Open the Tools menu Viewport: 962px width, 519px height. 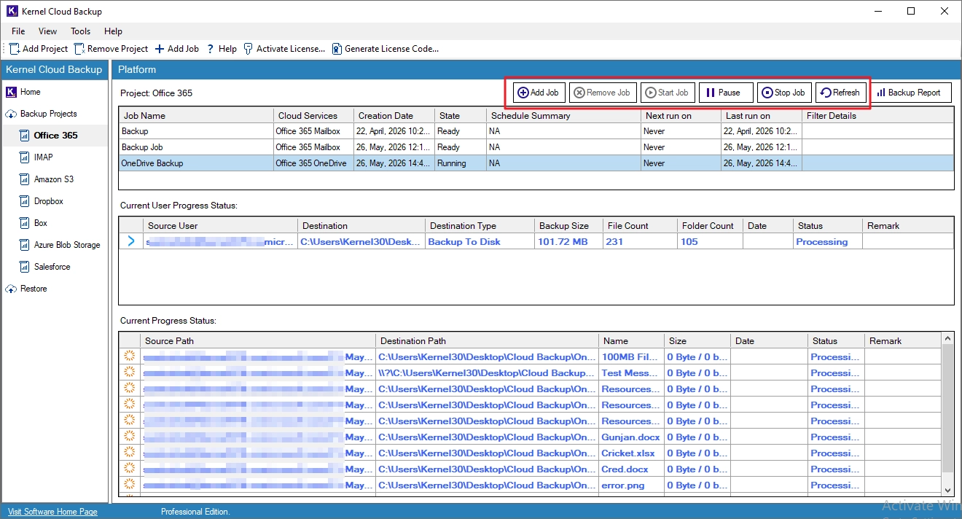[x=80, y=31]
